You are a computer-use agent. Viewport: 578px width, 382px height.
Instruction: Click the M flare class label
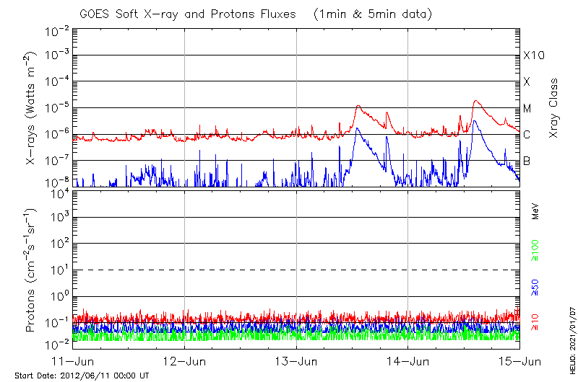(527, 109)
